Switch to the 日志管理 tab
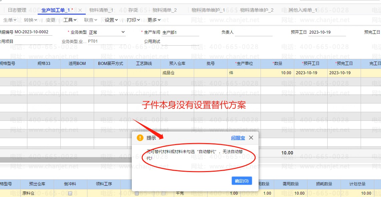 17,10
